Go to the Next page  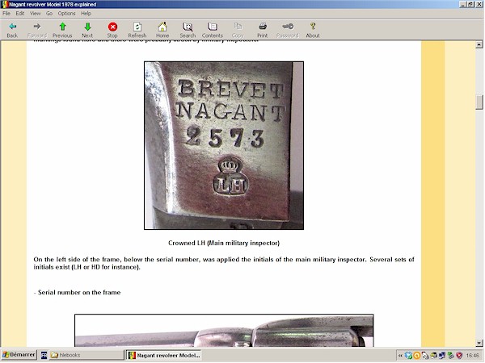87,30
